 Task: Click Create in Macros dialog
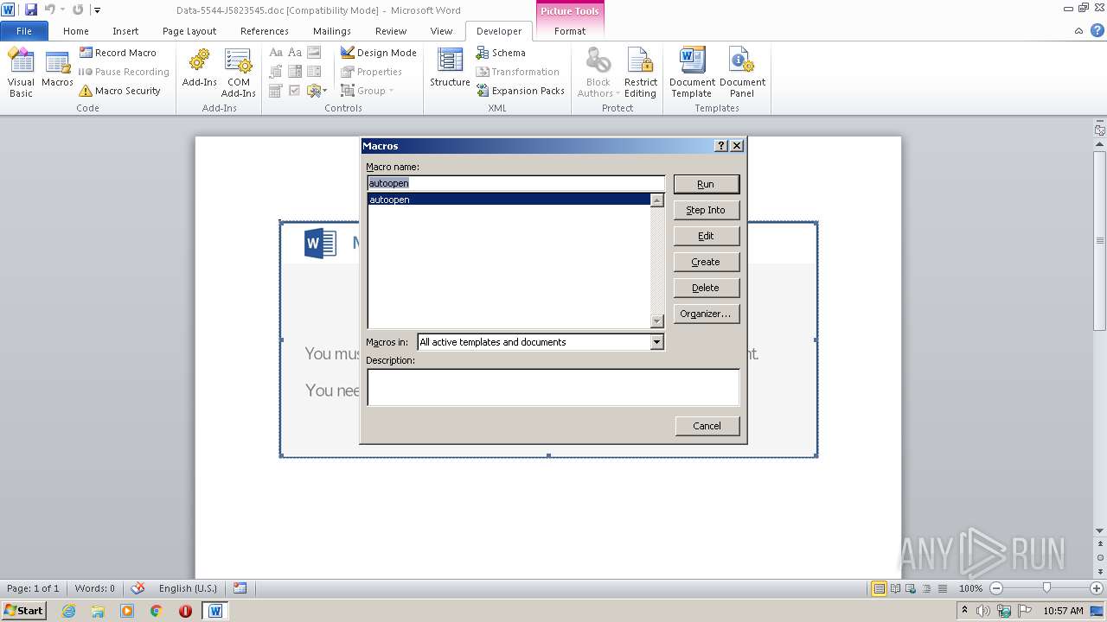[x=706, y=262]
